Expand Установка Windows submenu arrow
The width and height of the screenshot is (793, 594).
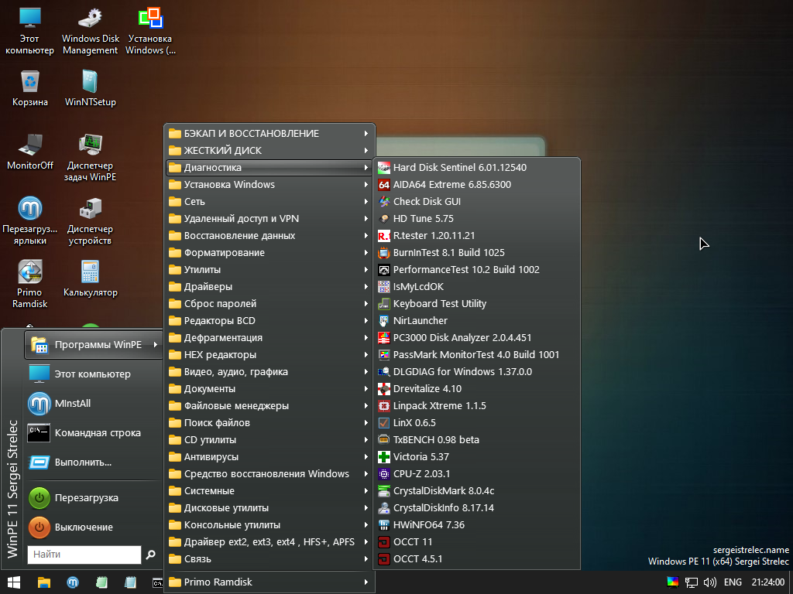pos(366,184)
